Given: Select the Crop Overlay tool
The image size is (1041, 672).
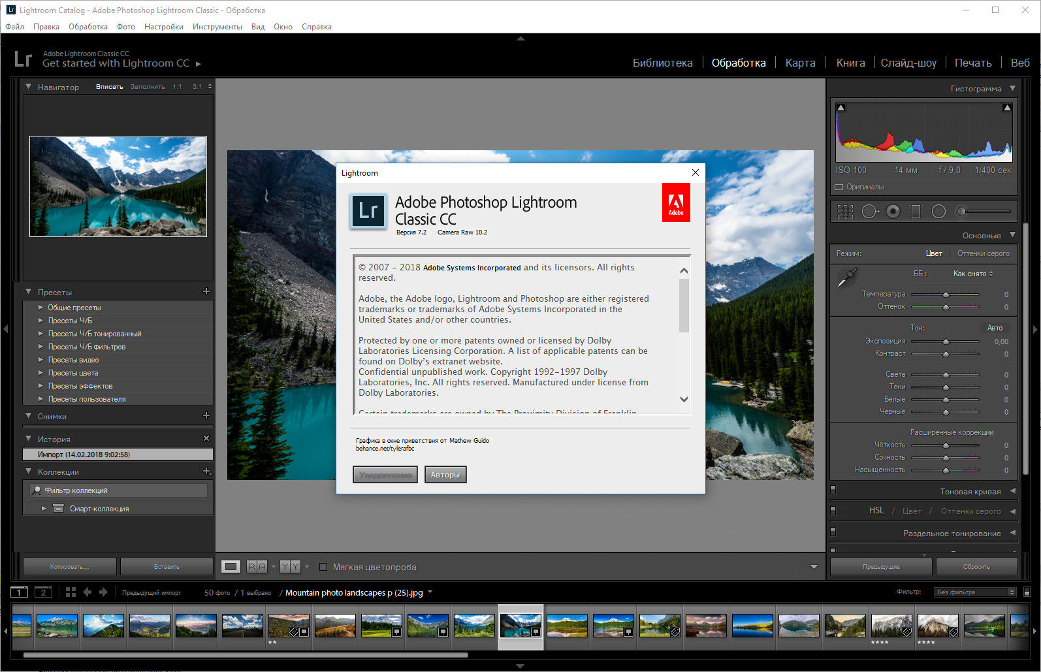Looking at the screenshot, I should click(x=845, y=212).
